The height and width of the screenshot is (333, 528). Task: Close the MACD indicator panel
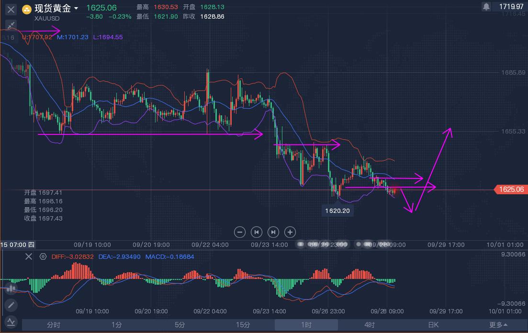coord(29,257)
